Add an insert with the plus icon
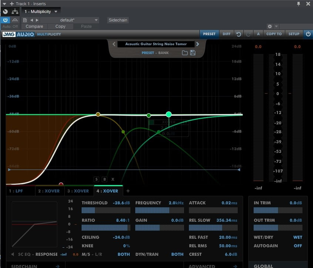Image resolution: width=313 pixels, height=268 pixels. [x=12, y=4]
